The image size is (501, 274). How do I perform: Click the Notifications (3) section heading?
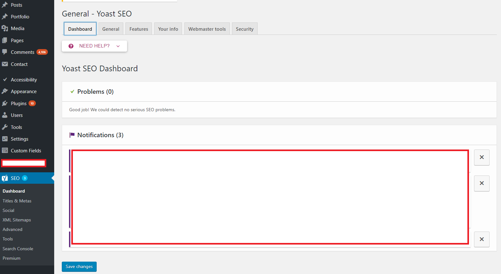click(x=100, y=135)
